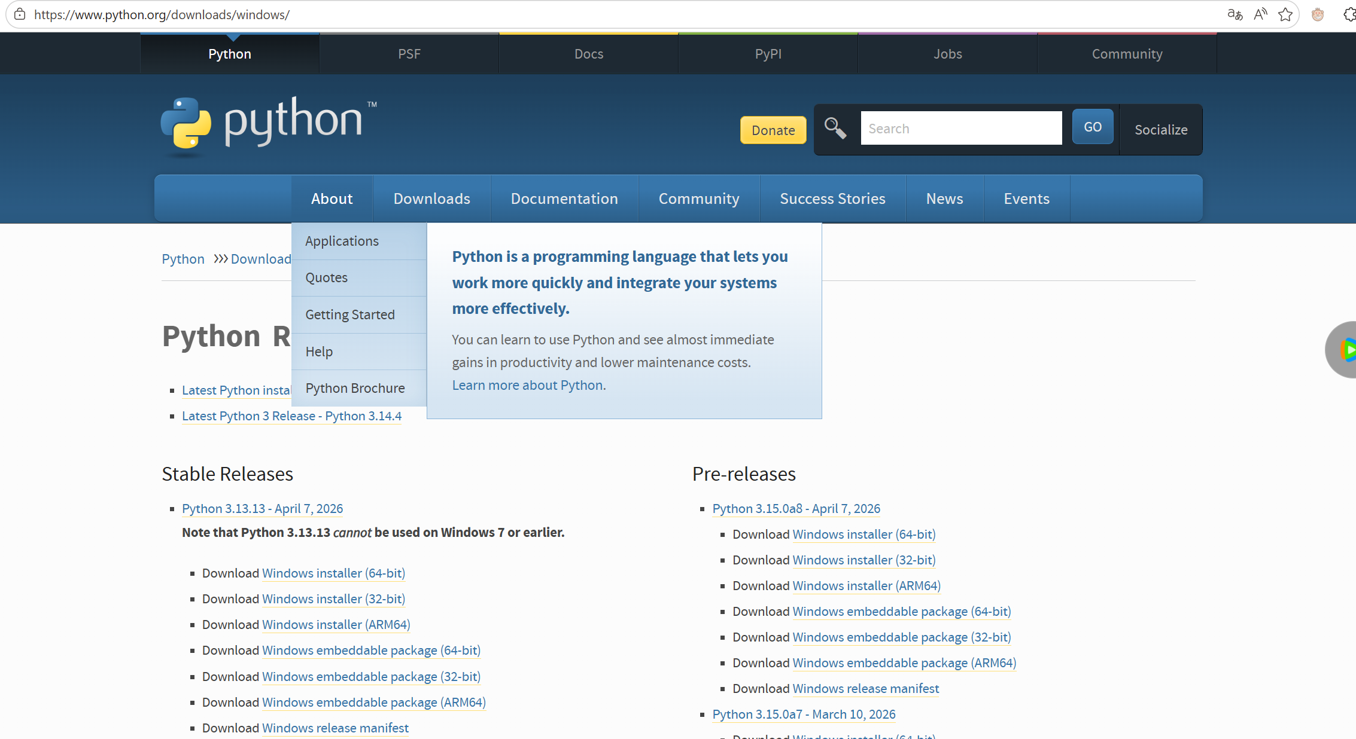Open the Downloads main menu
The height and width of the screenshot is (739, 1356).
432,199
